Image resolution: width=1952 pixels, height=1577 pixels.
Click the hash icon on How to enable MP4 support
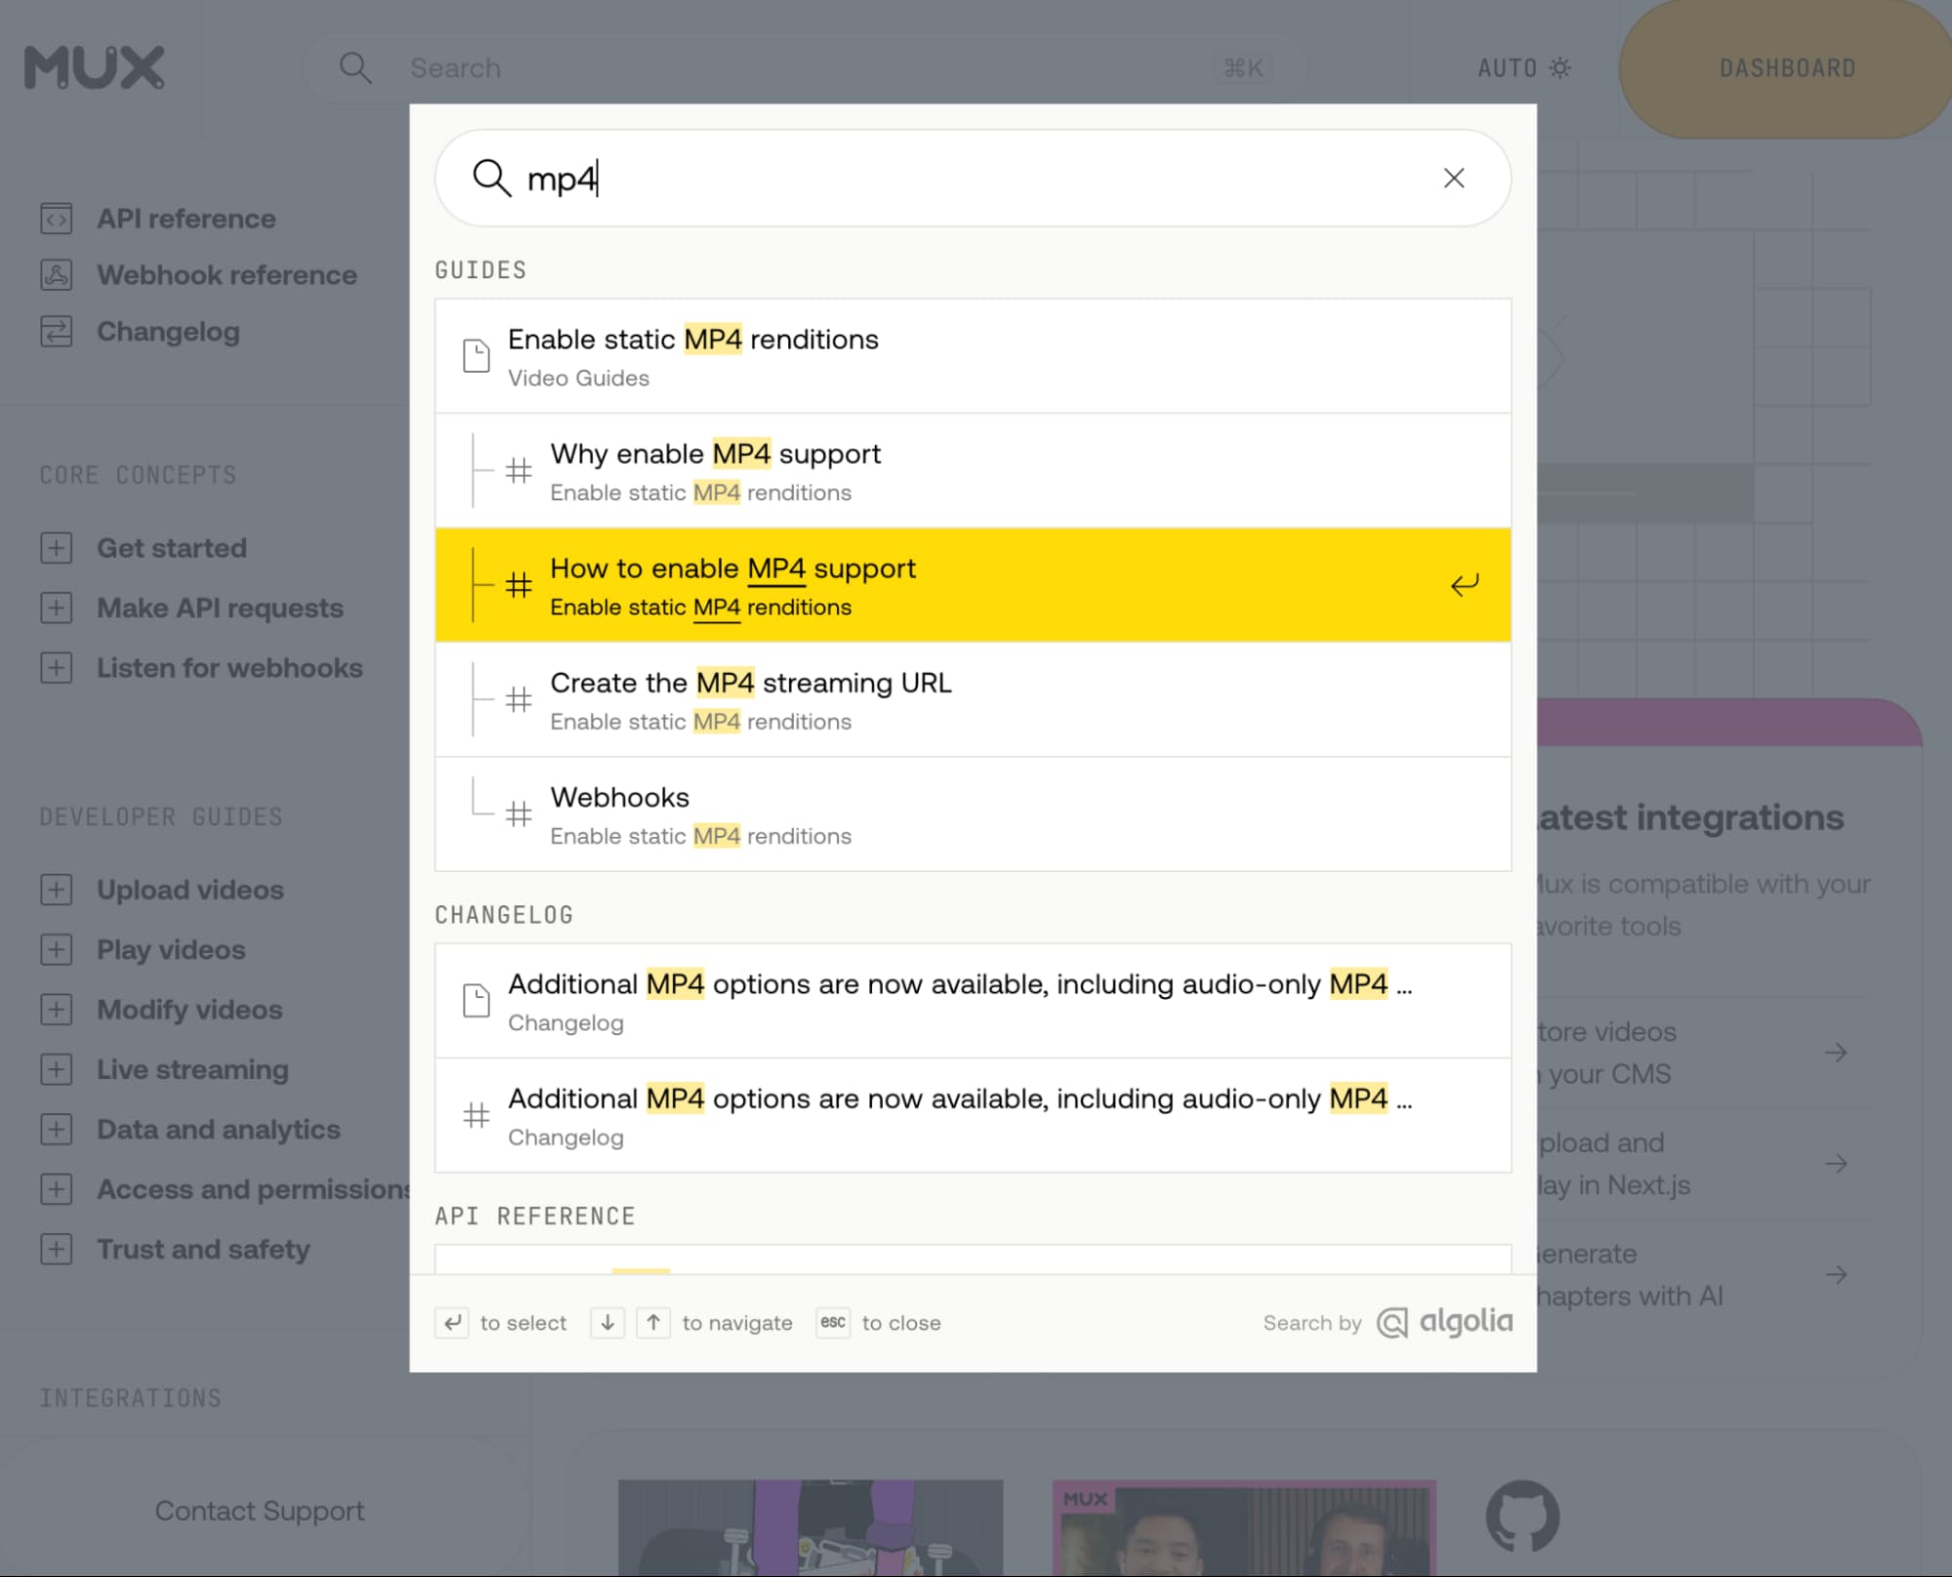pyautogui.click(x=519, y=585)
